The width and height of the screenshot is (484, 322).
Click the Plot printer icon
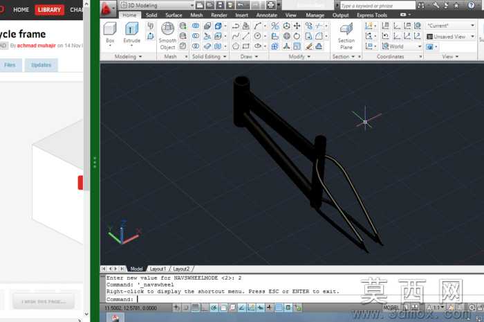(x=271, y=5)
